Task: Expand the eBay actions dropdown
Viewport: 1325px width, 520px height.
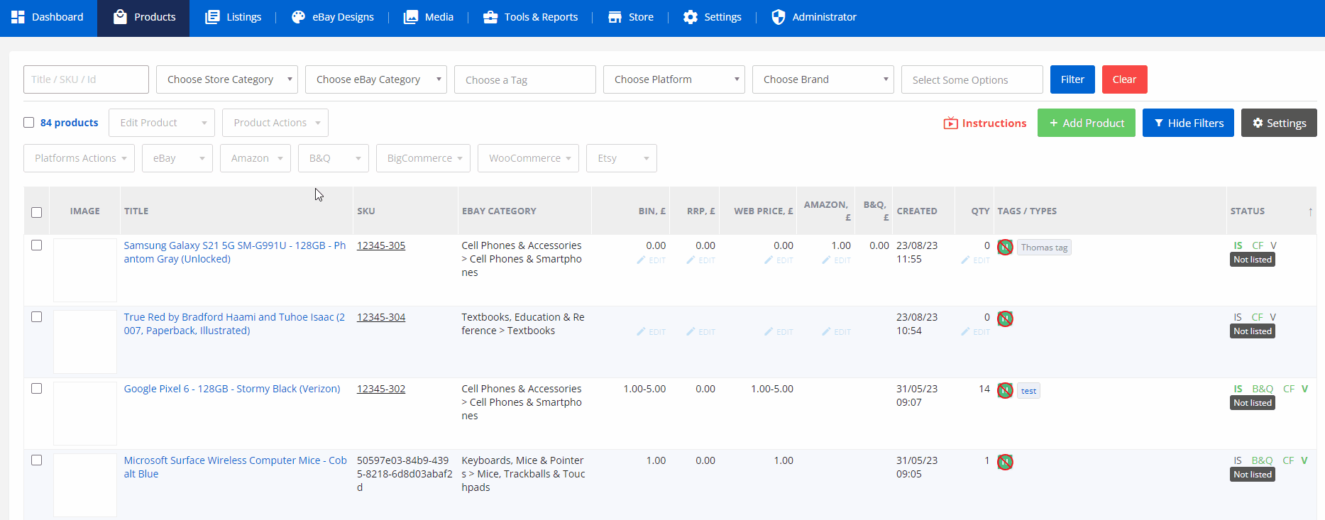Action: point(177,158)
